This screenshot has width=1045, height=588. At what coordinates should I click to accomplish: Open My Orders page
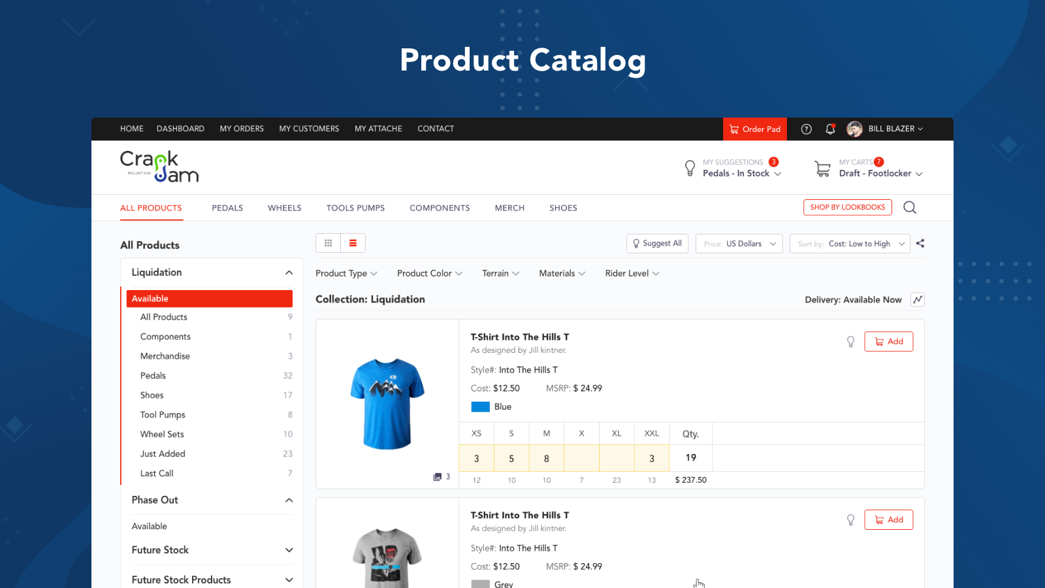coord(242,129)
